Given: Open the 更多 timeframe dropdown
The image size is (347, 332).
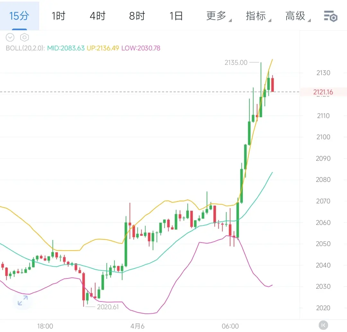Looking at the screenshot, I should point(219,16).
